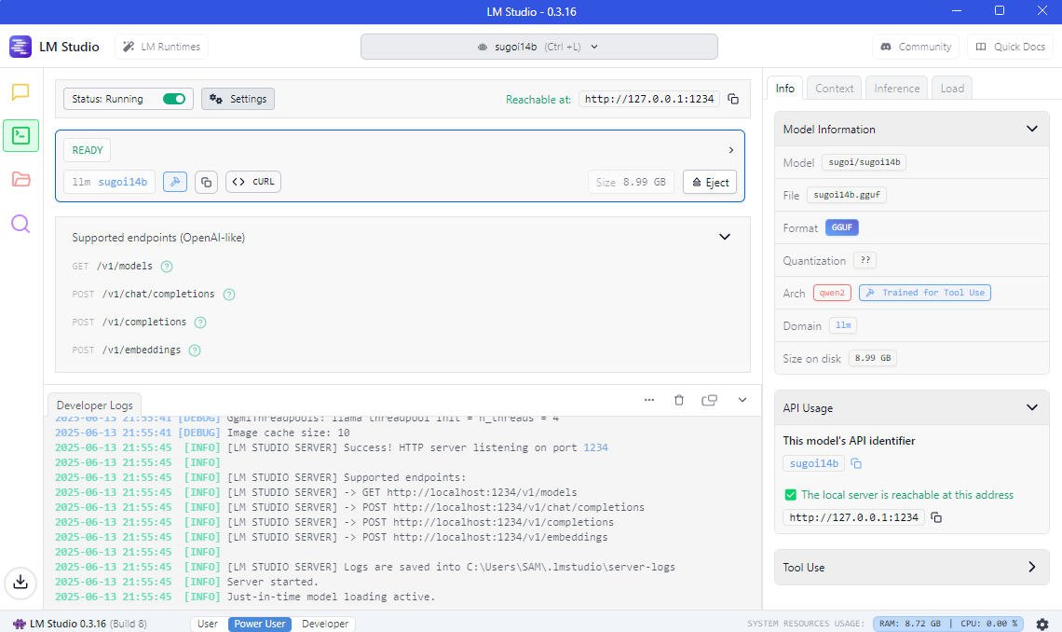1062x632 pixels.
Task: Expand the Tool Use section
Action: pos(1031,567)
